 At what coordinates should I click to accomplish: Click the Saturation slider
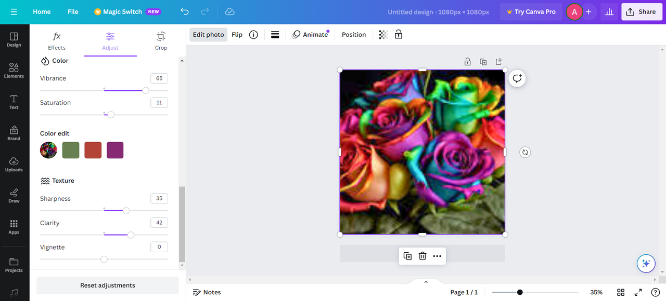(104, 115)
